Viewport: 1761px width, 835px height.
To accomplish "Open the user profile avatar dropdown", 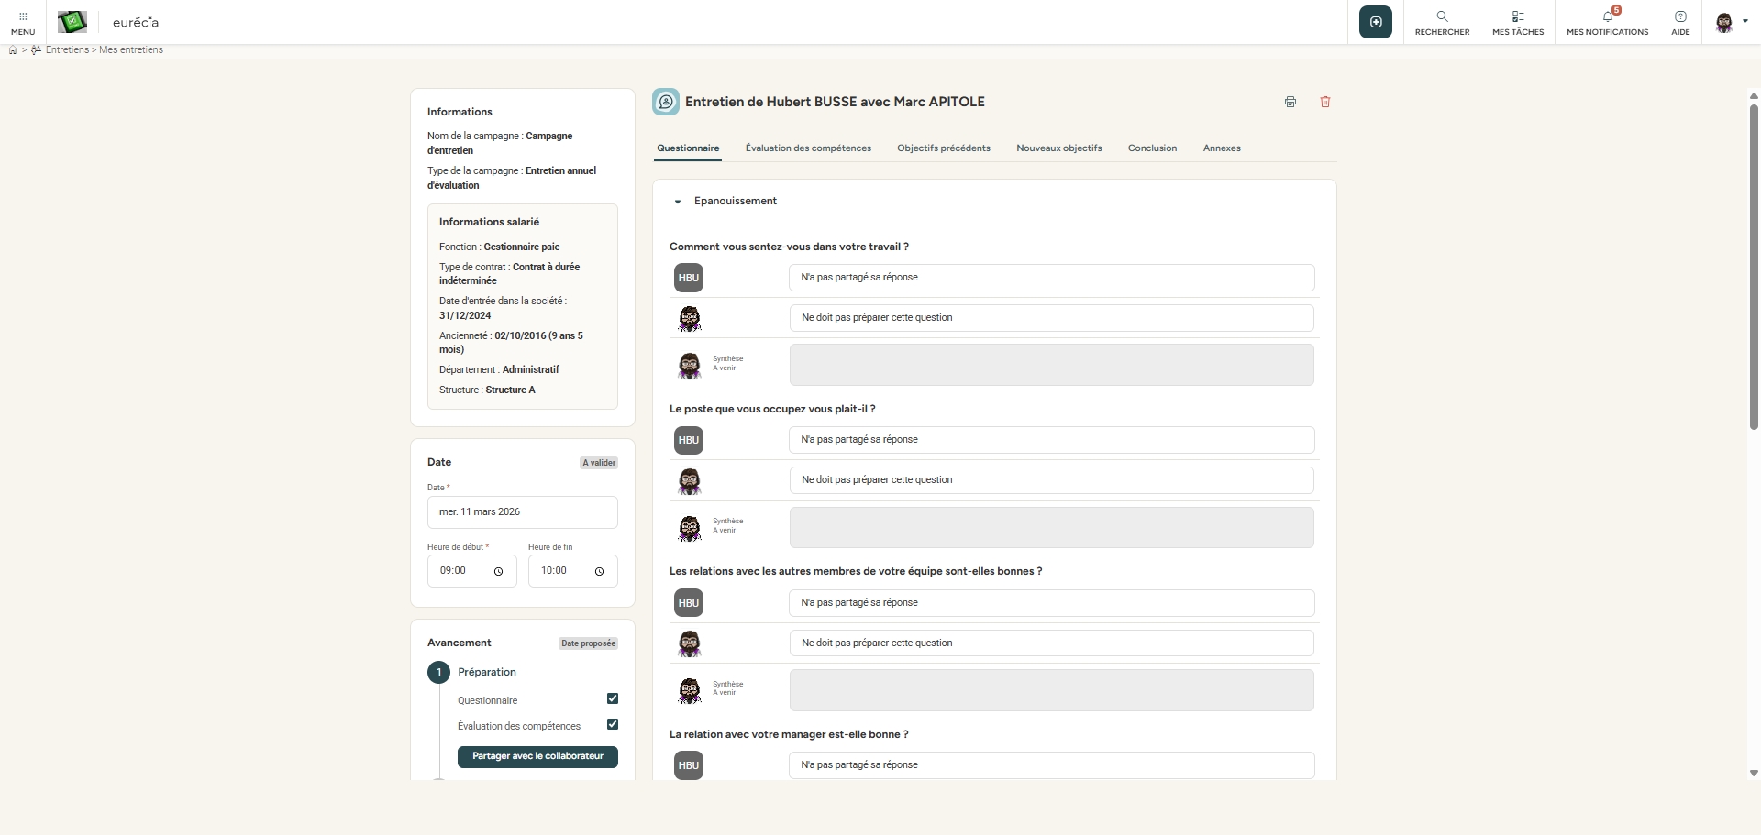I will [1730, 22].
